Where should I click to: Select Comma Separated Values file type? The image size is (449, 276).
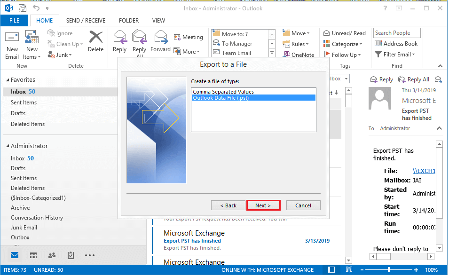coord(253,92)
